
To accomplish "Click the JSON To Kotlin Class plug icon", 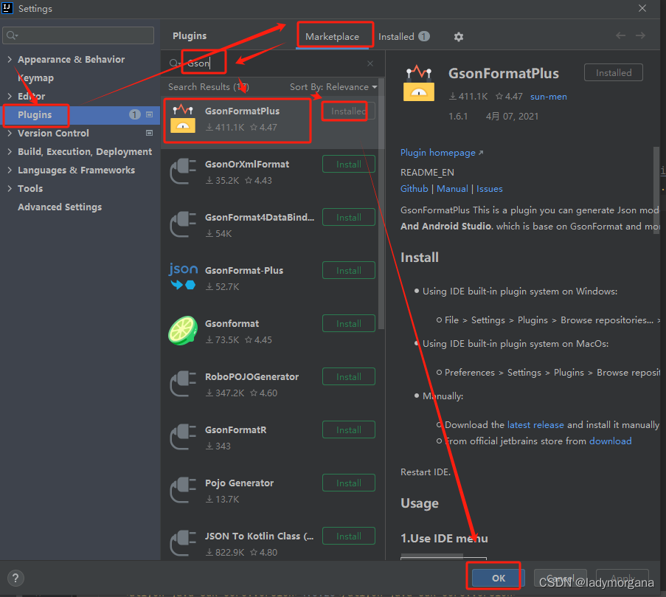I will pos(183,543).
